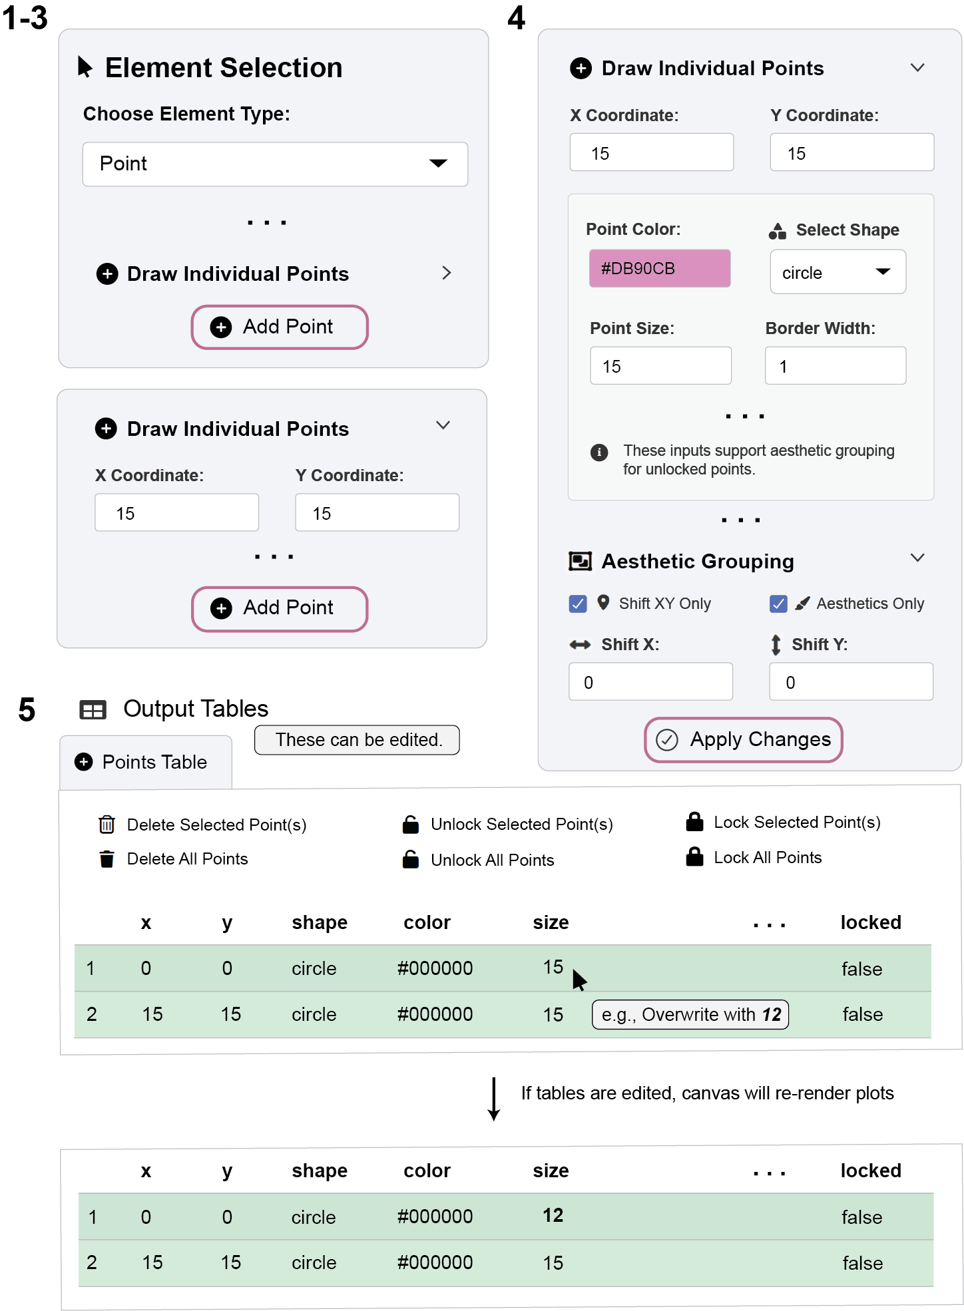Click the Border Width input field
The width and height of the screenshot is (964, 1311).
point(835,366)
